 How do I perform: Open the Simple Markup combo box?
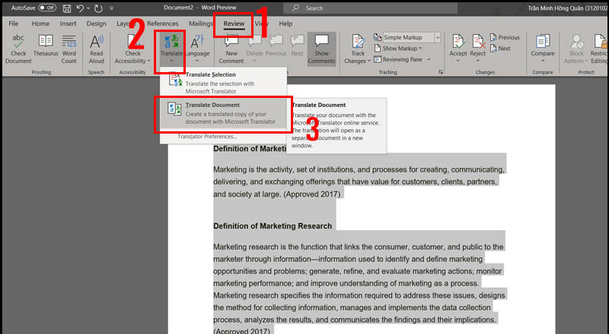(x=412, y=37)
